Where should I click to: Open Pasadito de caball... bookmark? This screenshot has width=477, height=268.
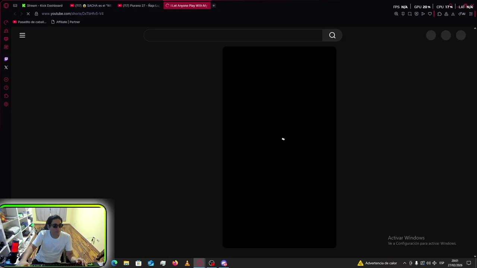[29, 22]
